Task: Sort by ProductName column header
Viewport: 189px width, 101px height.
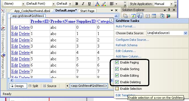Action: click(x=63, y=21)
